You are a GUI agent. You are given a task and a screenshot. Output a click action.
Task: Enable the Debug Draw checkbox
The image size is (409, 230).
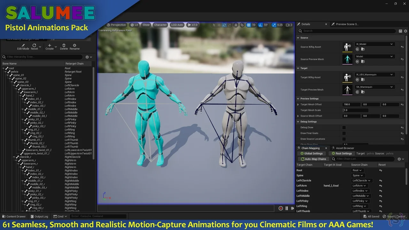344,127
